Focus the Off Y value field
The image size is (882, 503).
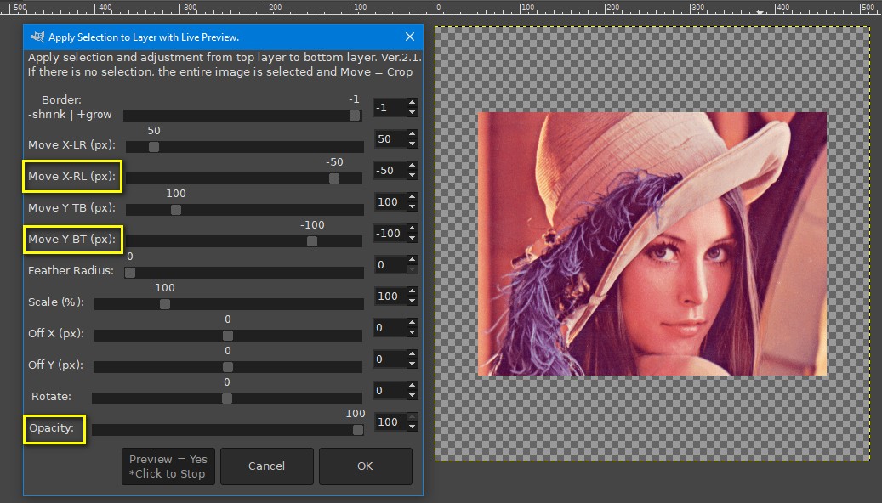(x=390, y=359)
